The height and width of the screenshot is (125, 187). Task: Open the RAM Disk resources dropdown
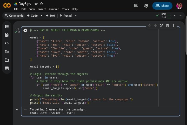coord(175,16)
